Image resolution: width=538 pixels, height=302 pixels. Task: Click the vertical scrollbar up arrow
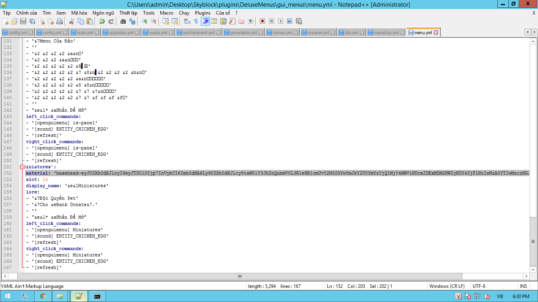(533, 41)
